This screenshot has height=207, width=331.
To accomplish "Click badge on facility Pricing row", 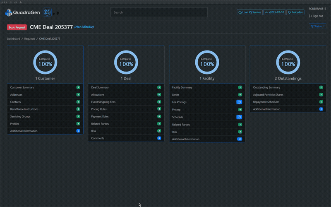I will [240, 110].
